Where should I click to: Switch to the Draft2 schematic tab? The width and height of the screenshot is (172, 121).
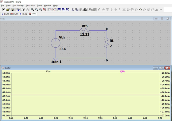pyautogui.click(x=23, y=14)
